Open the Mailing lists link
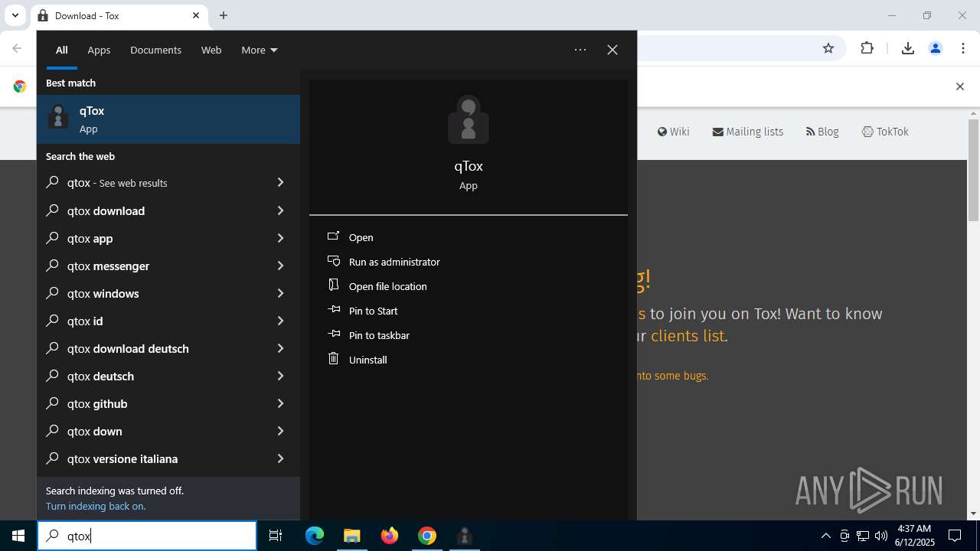Viewport: 980px width, 551px height. tap(748, 132)
